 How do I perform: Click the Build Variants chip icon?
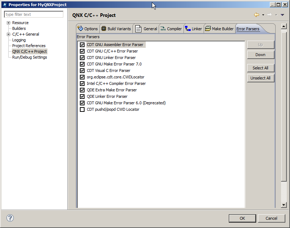[x=104, y=29]
